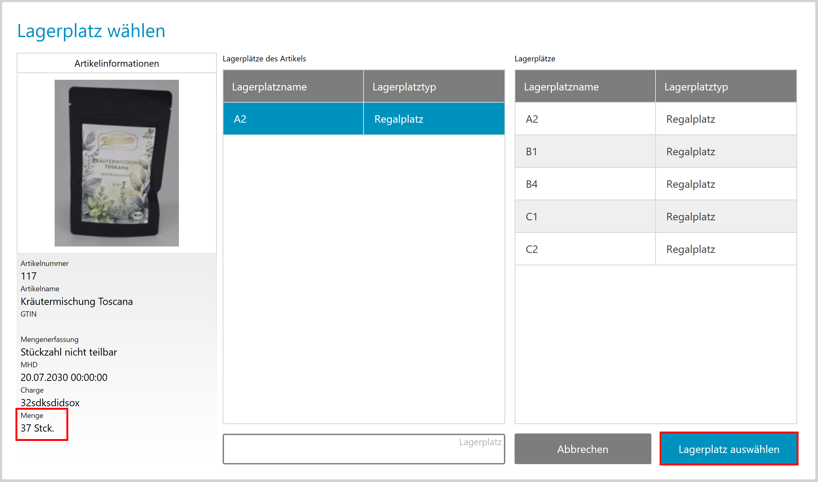
Task: Click the article number 117
Action: click(x=29, y=276)
